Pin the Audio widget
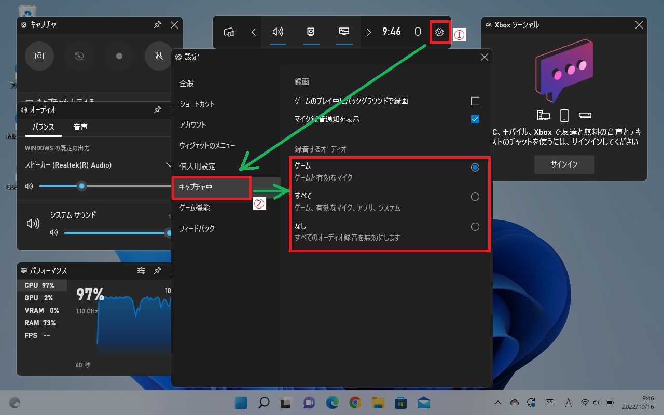 click(158, 110)
